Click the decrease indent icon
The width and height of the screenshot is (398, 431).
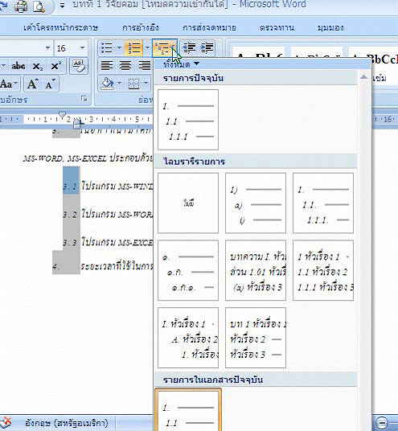190,47
